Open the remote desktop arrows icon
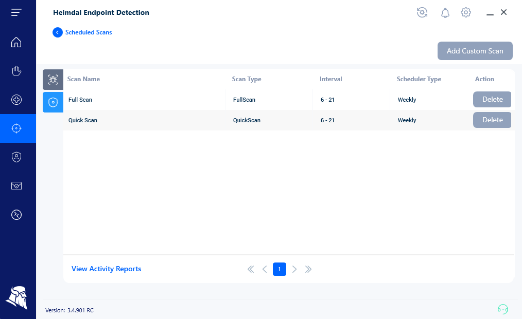 click(x=16, y=215)
